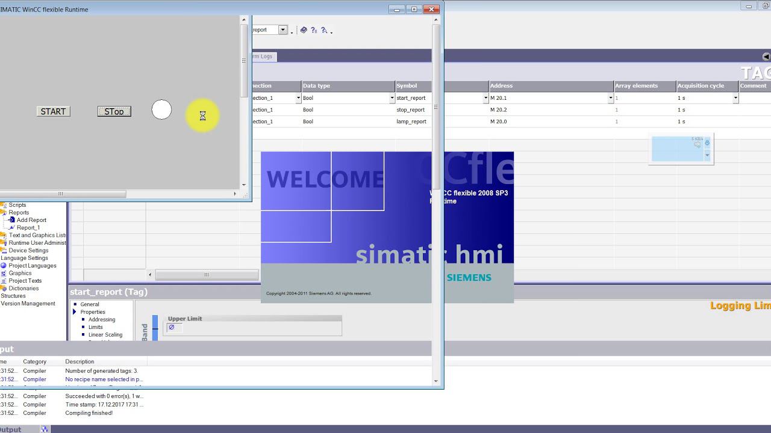Click the Project Languages globe icon

[4, 266]
